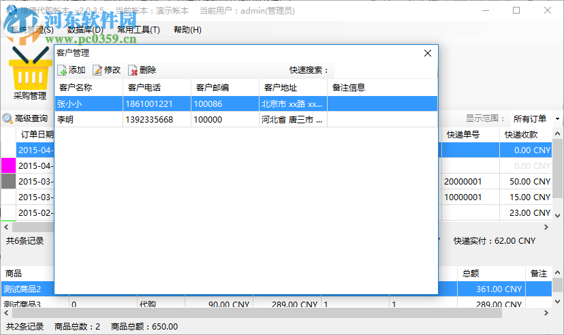Click products horizontal scroll right arrow
Viewport: 564px width, 335px height.
[546, 313]
